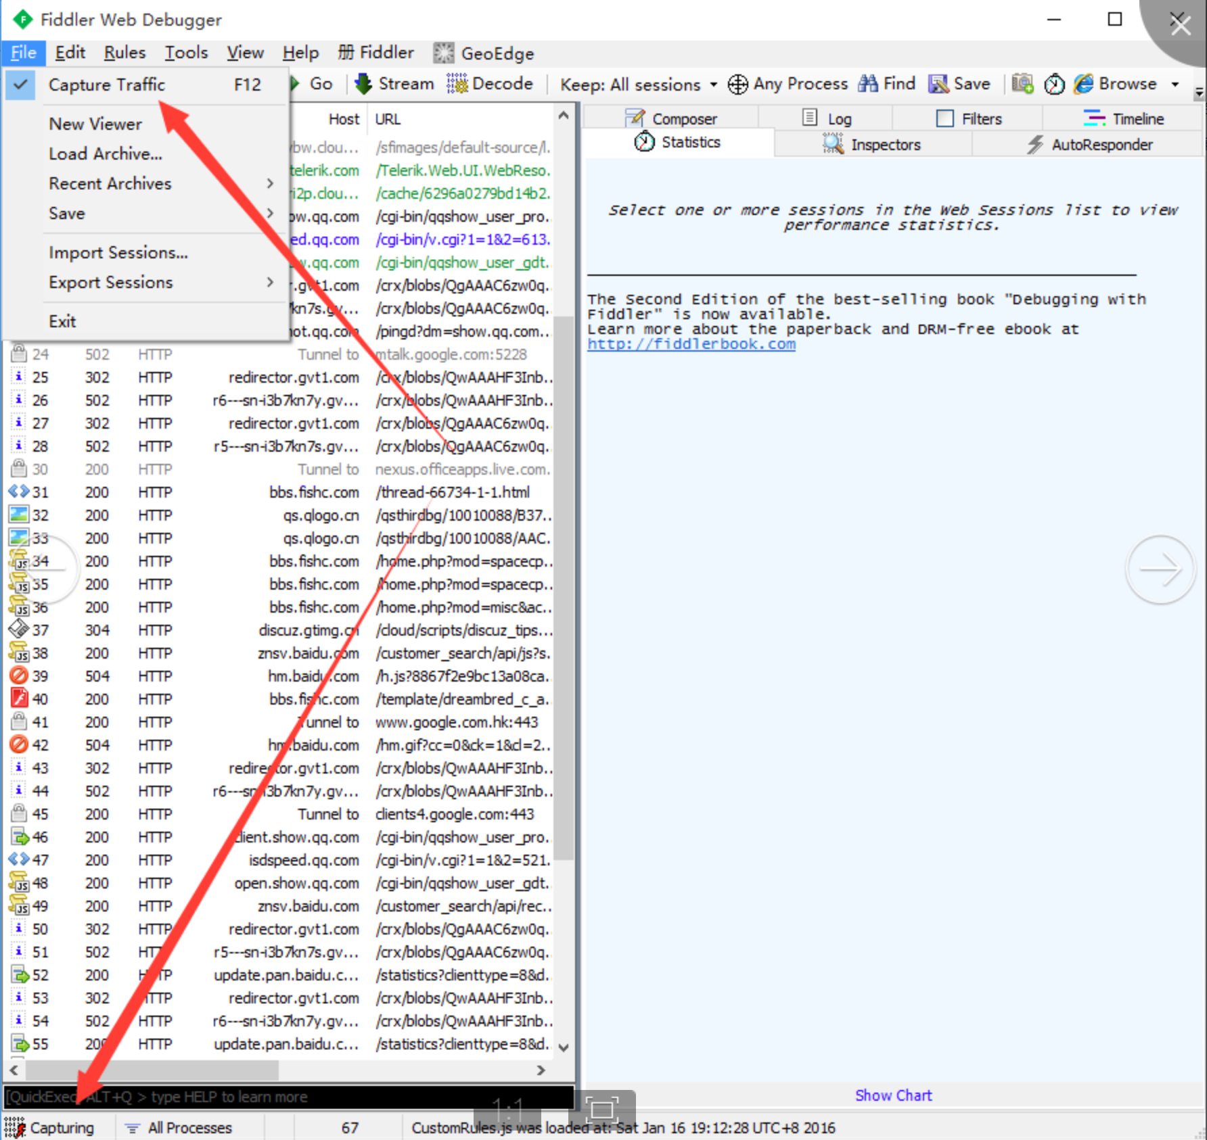Viewport: 1207px width, 1140px height.
Task: Click next image arrow on right overlay
Action: pos(1160,569)
